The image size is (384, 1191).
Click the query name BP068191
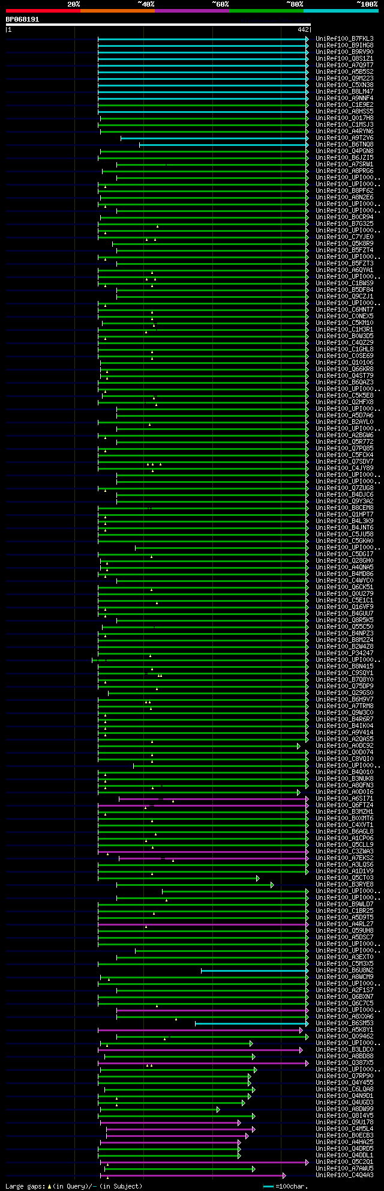(23, 19)
